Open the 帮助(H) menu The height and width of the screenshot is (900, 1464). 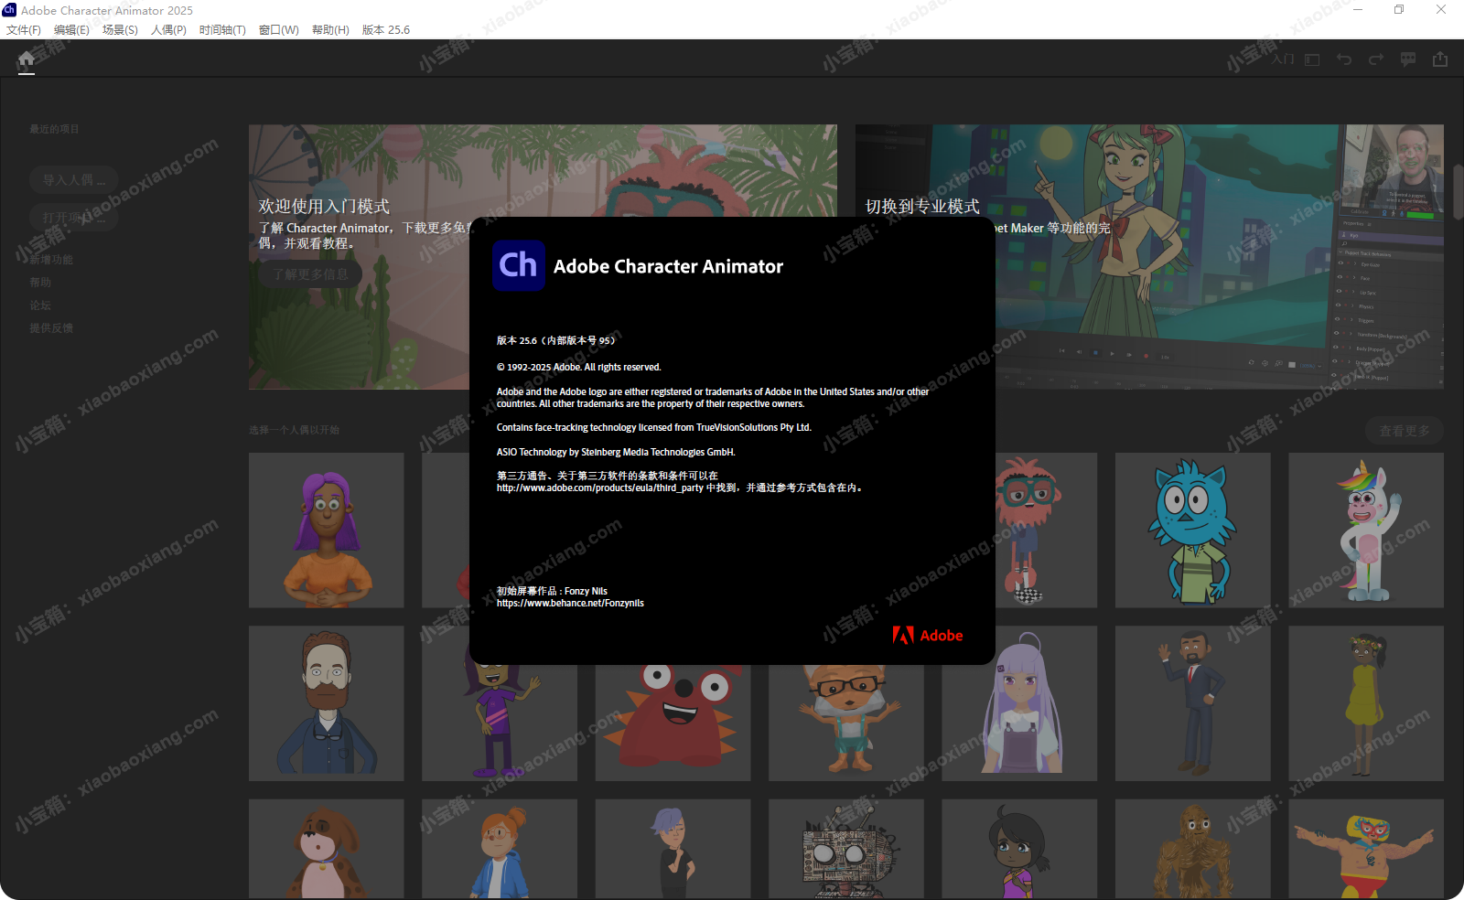330,29
